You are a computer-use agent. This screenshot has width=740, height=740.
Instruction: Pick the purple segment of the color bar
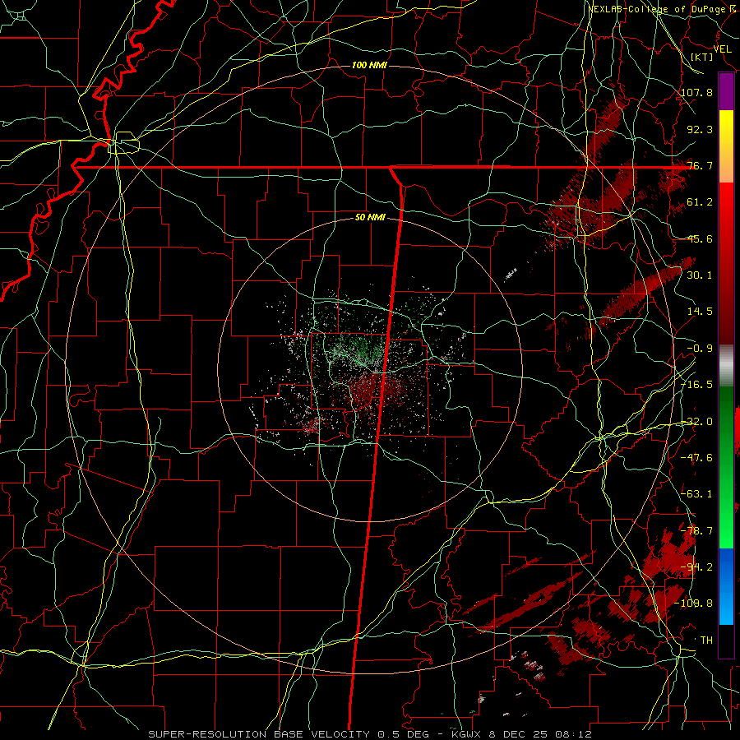(726, 92)
